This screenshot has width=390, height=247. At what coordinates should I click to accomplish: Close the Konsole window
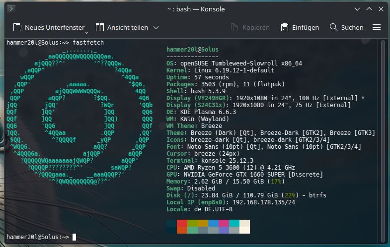(381, 9)
